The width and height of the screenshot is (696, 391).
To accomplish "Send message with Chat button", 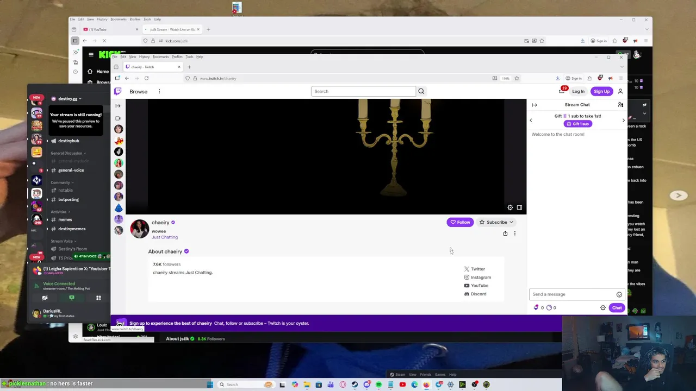I will coord(617,308).
